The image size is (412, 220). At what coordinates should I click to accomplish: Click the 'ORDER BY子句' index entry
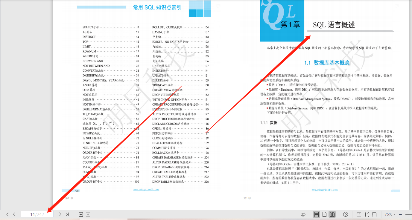[x=111, y=153]
